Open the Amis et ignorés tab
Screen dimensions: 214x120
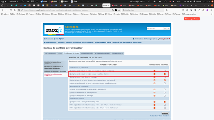click(118, 53)
